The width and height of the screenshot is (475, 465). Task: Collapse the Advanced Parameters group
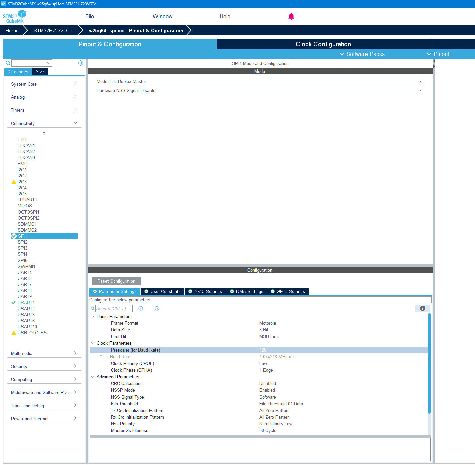[93, 377]
